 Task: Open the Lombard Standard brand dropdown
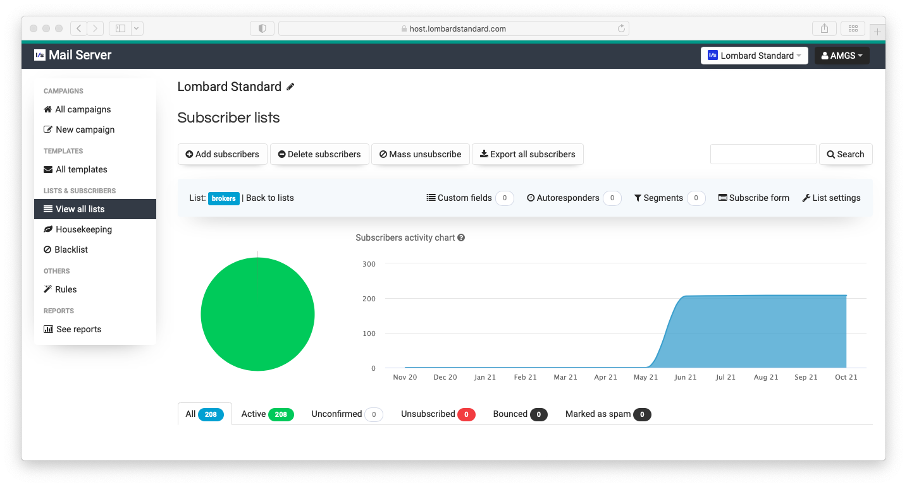coord(754,56)
